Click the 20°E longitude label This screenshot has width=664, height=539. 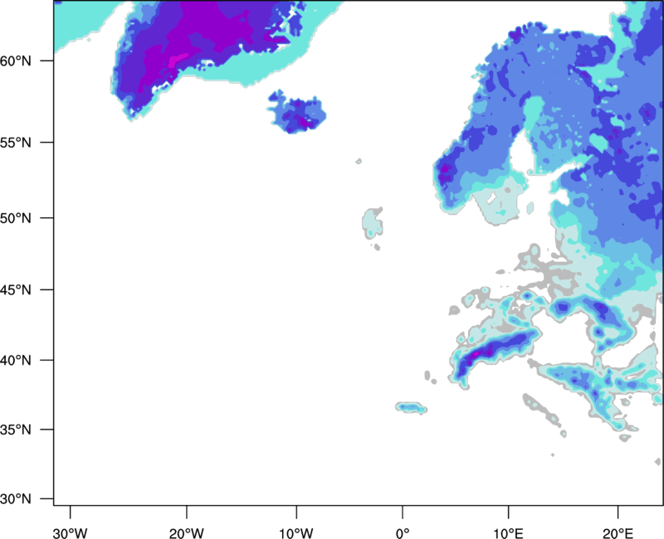(x=618, y=533)
